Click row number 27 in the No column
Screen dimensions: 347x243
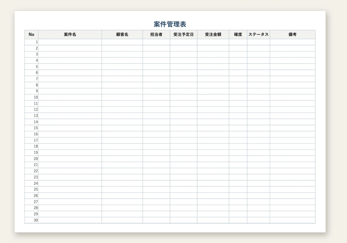pyautogui.click(x=32, y=202)
